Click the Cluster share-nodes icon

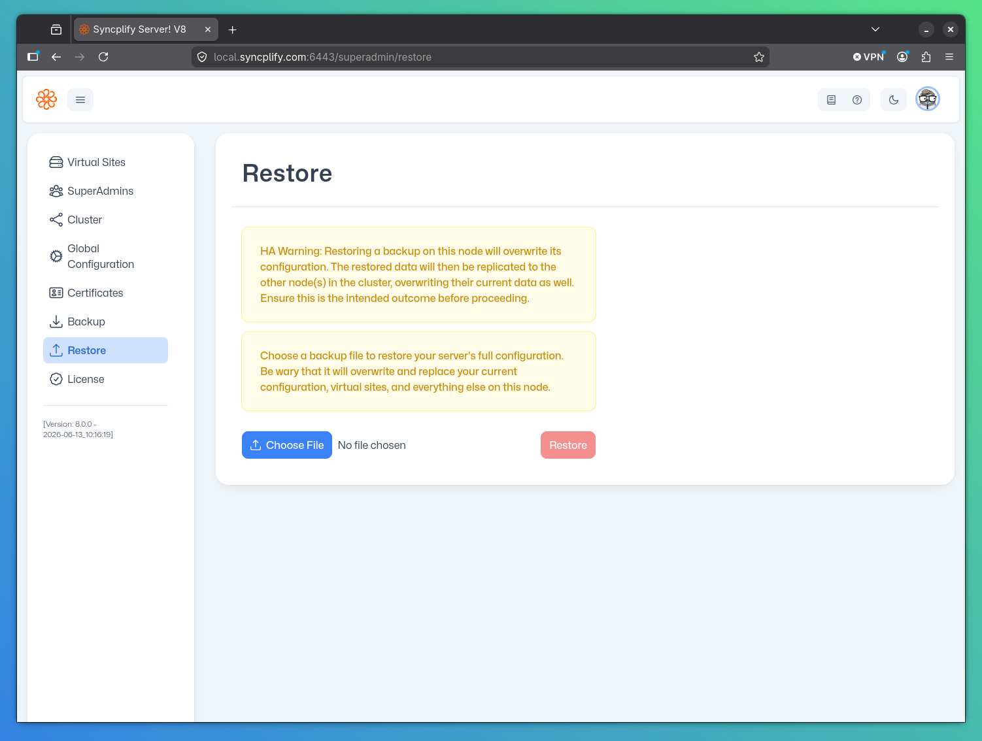click(x=56, y=220)
